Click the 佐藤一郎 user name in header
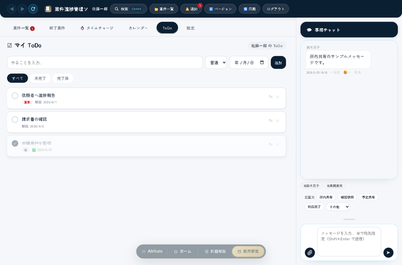This screenshot has height=265, width=402. (x=99, y=9)
